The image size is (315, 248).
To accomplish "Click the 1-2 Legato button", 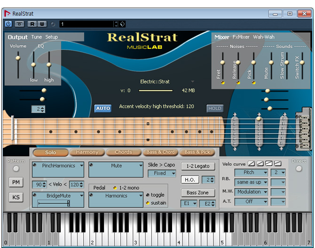I will tap(198, 166).
